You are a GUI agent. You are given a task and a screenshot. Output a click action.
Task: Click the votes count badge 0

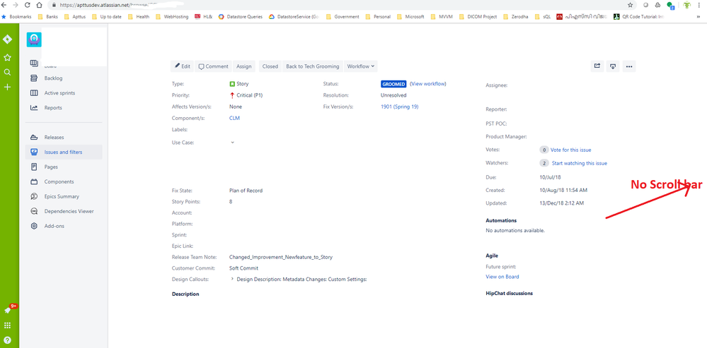tap(544, 150)
